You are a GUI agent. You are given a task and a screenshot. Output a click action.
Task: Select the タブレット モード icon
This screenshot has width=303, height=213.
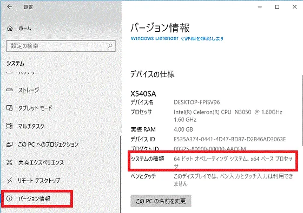10,108
